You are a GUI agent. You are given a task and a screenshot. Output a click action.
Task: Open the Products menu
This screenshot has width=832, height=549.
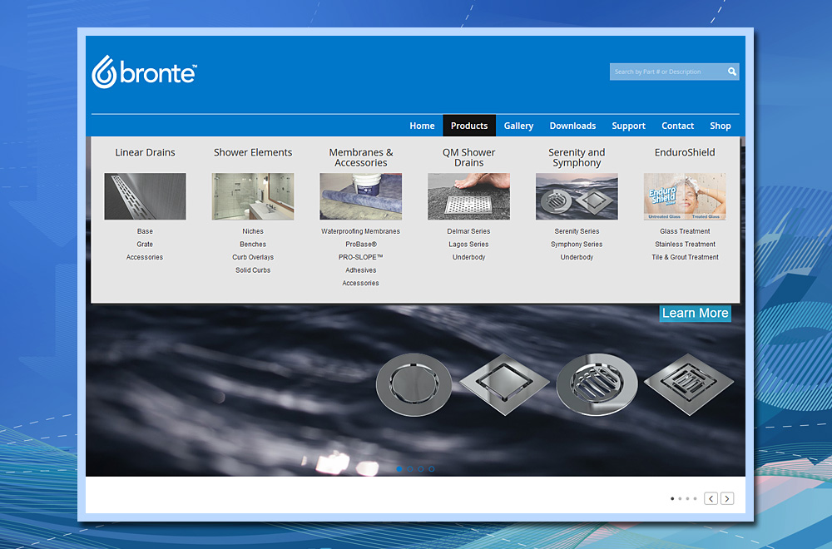[x=469, y=126]
